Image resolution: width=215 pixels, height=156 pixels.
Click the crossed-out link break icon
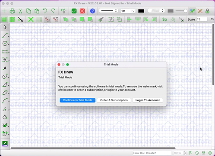pos(200,11)
